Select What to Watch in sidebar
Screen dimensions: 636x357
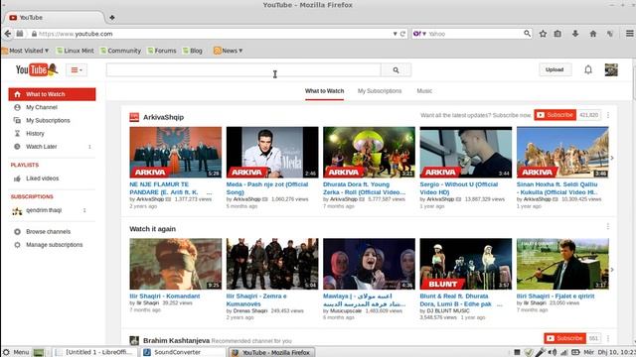(x=52, y=94)
